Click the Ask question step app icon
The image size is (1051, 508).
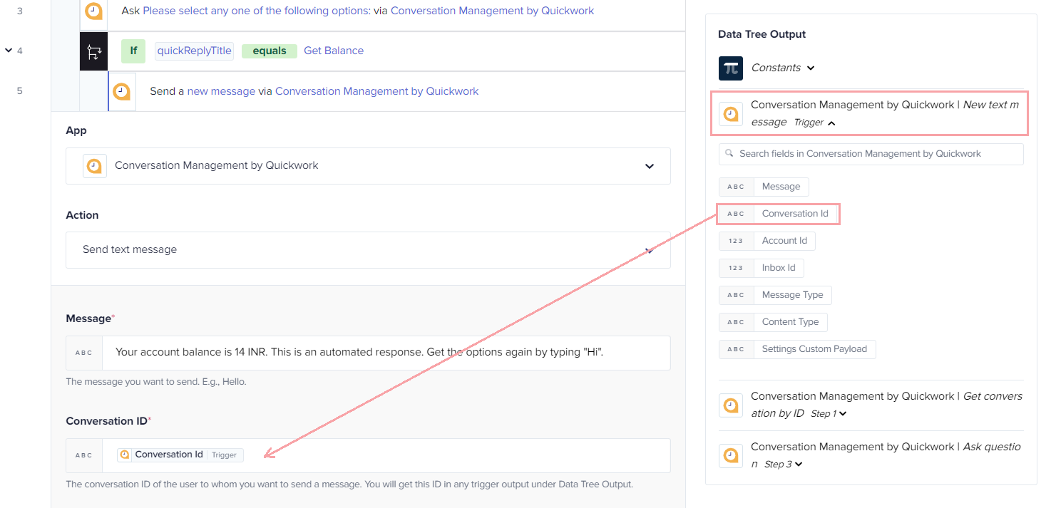pyautogui.click(x=731, y=455)
